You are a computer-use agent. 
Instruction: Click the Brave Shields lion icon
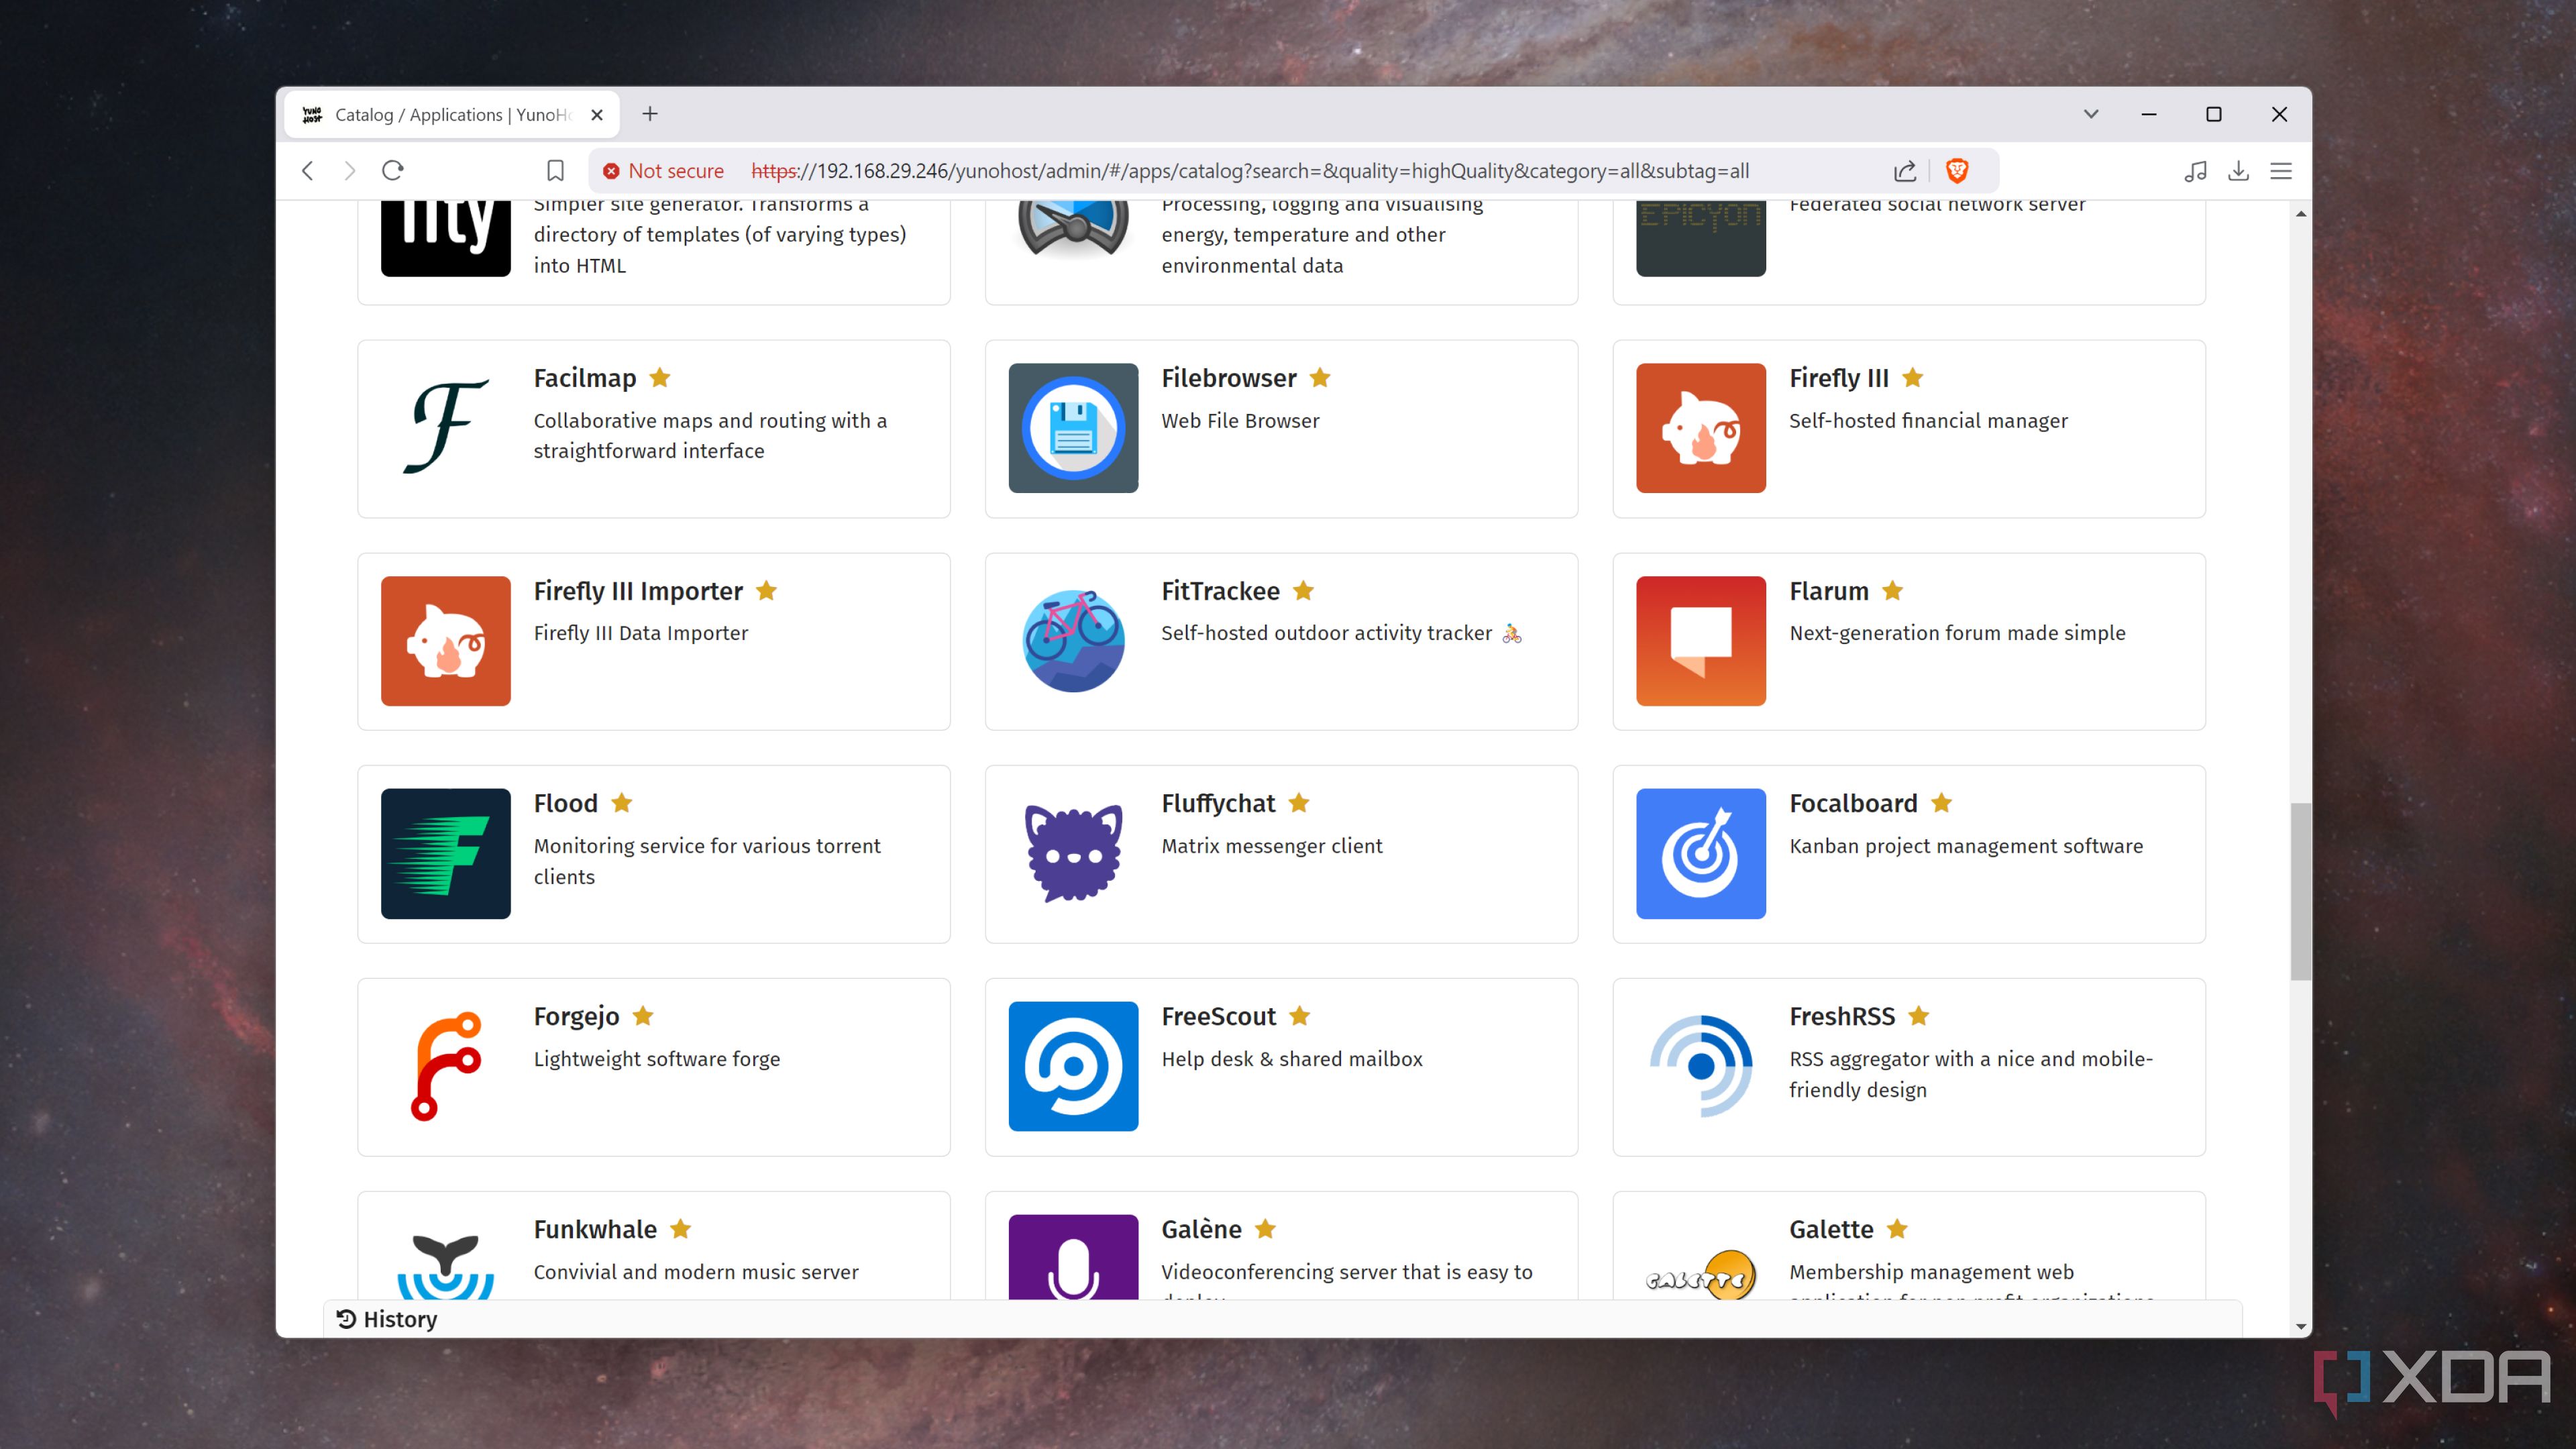click(x=1957, y=171)
